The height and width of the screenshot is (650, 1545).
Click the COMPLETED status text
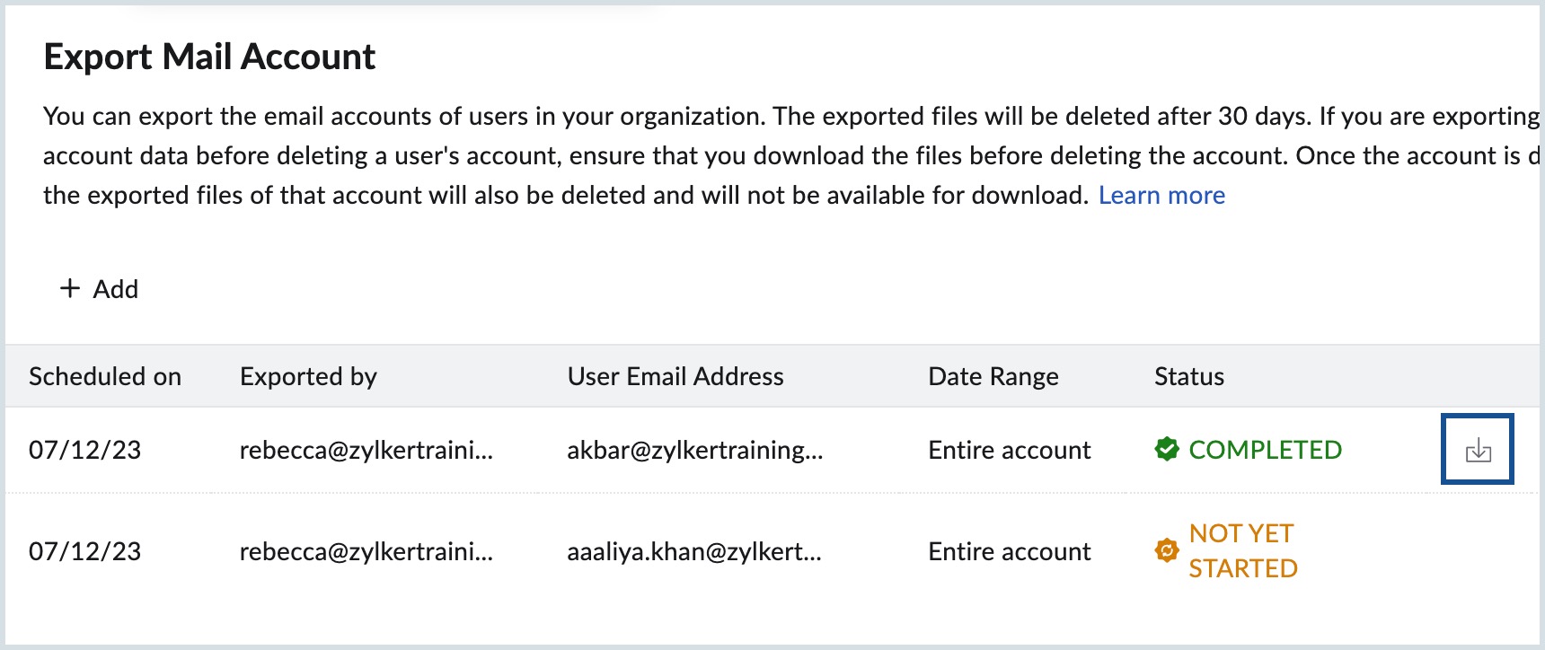(1265, 450)
